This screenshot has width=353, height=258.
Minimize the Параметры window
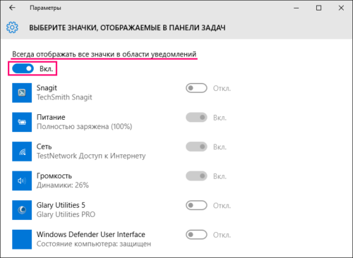297,8
